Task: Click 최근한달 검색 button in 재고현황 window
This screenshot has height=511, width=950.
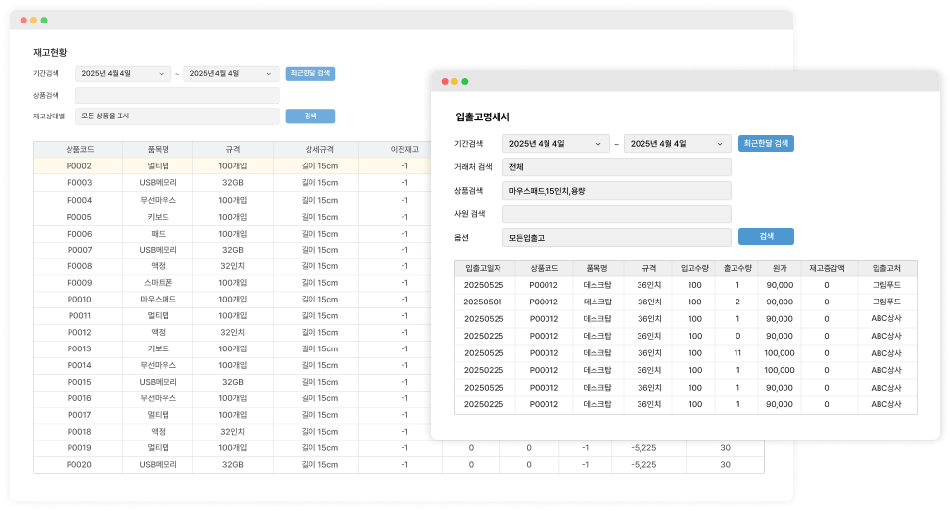Action: pos(310,73)
